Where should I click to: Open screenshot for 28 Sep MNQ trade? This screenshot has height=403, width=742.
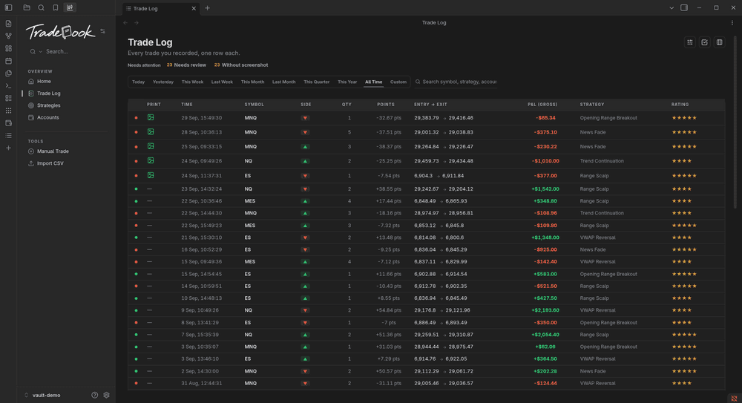[151, 131]
